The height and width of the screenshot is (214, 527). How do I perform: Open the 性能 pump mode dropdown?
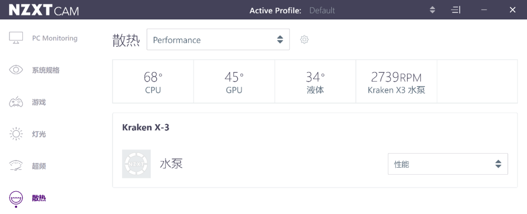pos(447,164)
